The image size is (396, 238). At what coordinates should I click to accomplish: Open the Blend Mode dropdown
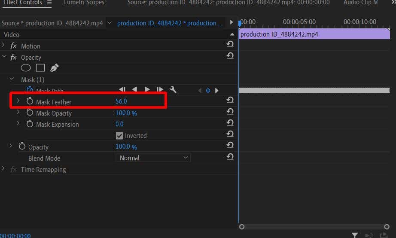click(153, 158)
